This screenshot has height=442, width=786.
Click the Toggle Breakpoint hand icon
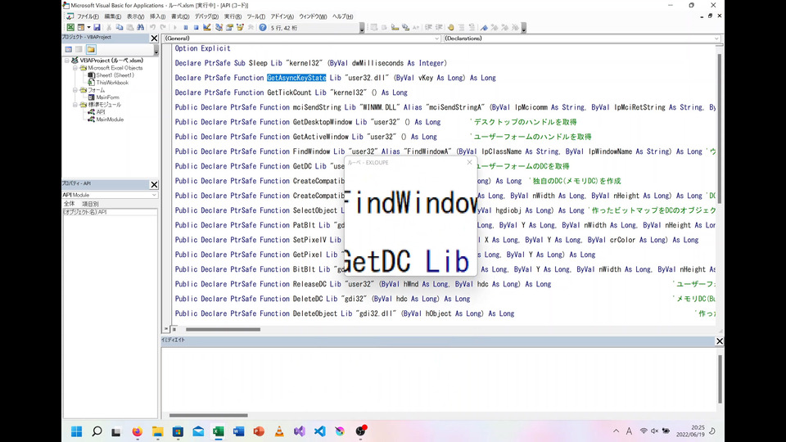coord(450,28)
